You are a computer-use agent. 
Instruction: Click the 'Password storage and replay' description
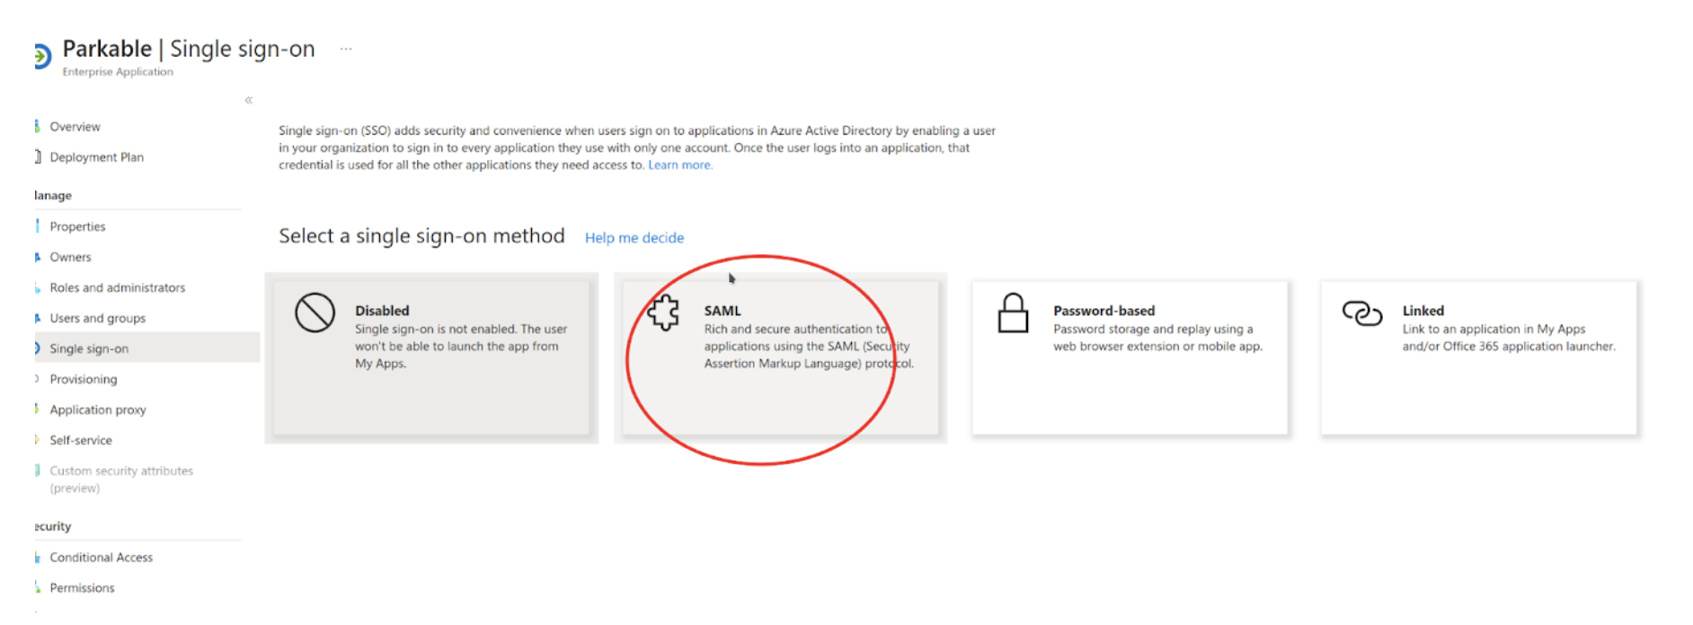click(x=1157, y=338)
